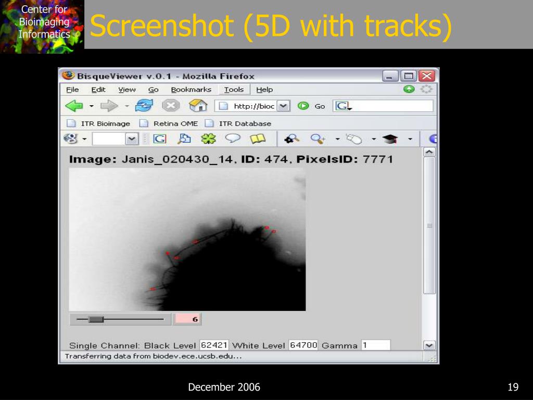
Task: Click the Firefox icon in title bar
Action: tap(68, 76)
